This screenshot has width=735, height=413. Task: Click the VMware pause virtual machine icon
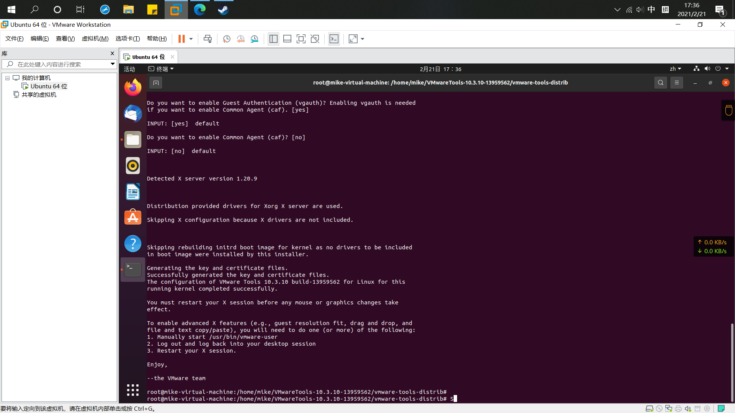point(181,39)
